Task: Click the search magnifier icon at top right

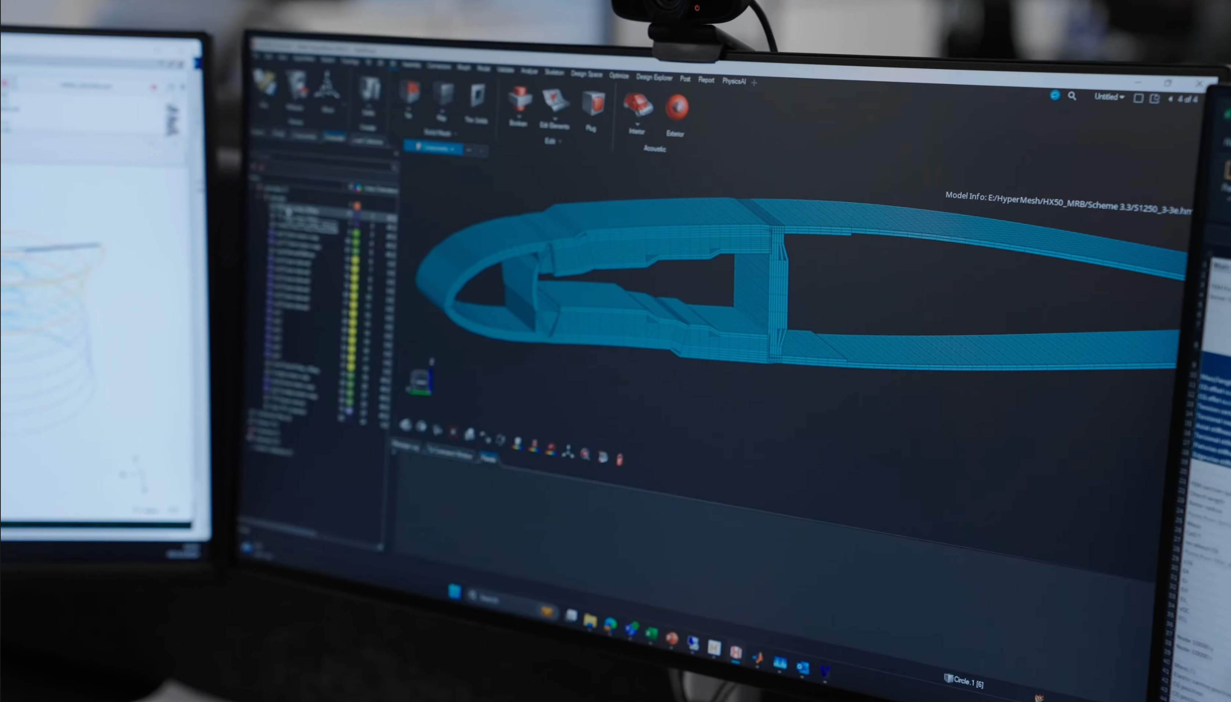Action: click(x=1072, y=96)
